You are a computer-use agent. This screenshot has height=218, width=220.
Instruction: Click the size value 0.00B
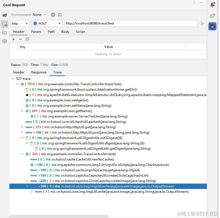point(64,65)
